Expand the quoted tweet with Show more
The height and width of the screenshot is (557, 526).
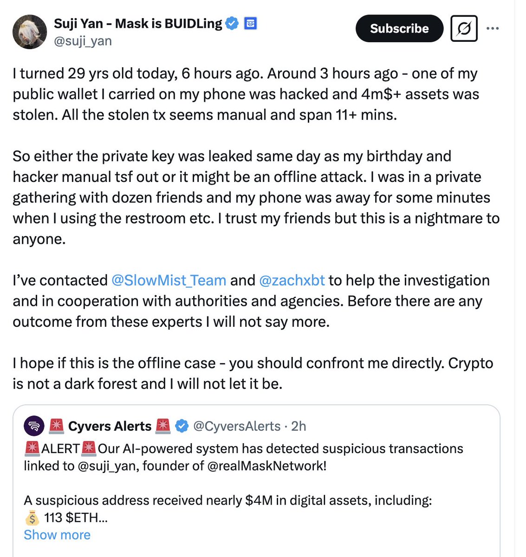tap(57, 535)
